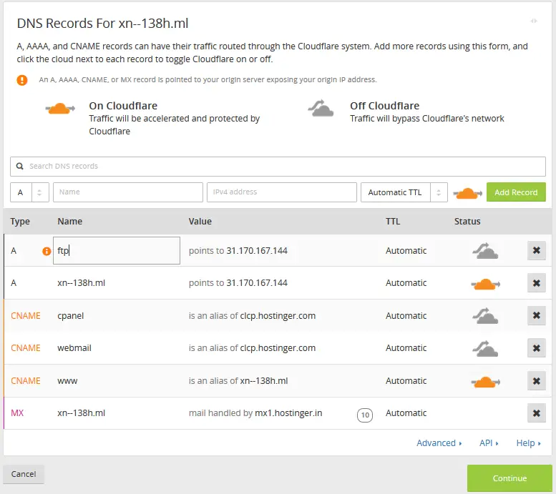Click MX priority 10 badge
The width and height of the screenshot is (556, 494).
tap(365, 415)
